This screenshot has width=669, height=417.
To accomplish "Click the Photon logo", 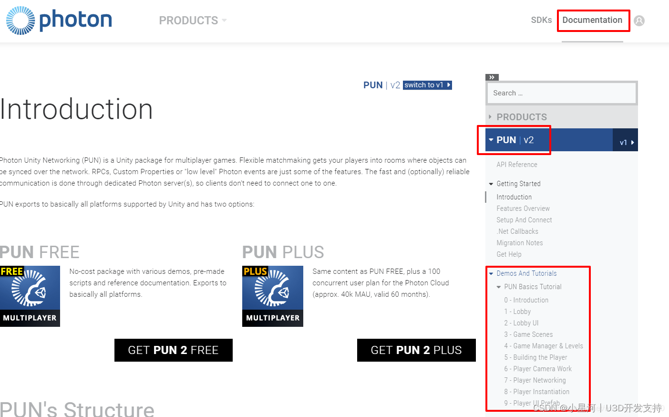I will click(59, 21).
